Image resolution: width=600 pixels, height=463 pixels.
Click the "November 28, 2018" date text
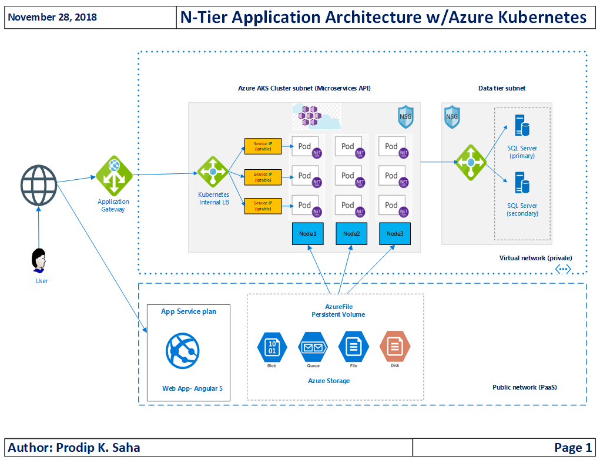click(52, 17)
